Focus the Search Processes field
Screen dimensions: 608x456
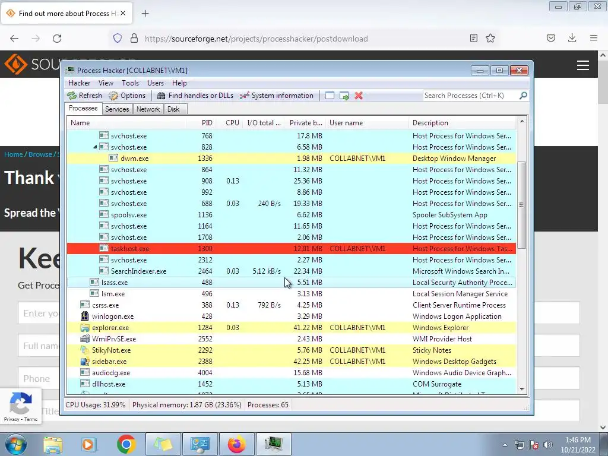point(470,96)
